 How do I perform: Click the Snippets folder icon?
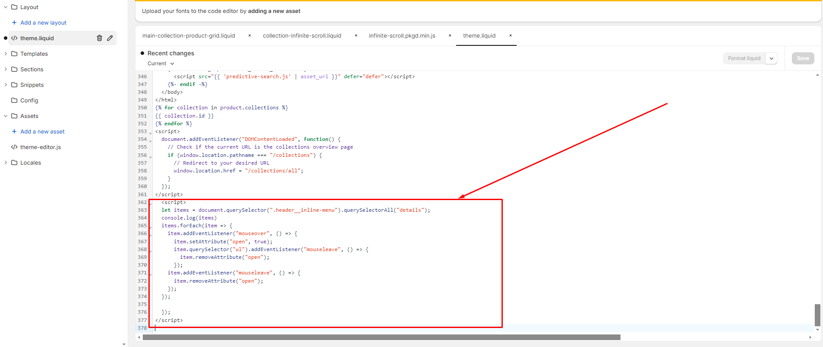point(14,85)
